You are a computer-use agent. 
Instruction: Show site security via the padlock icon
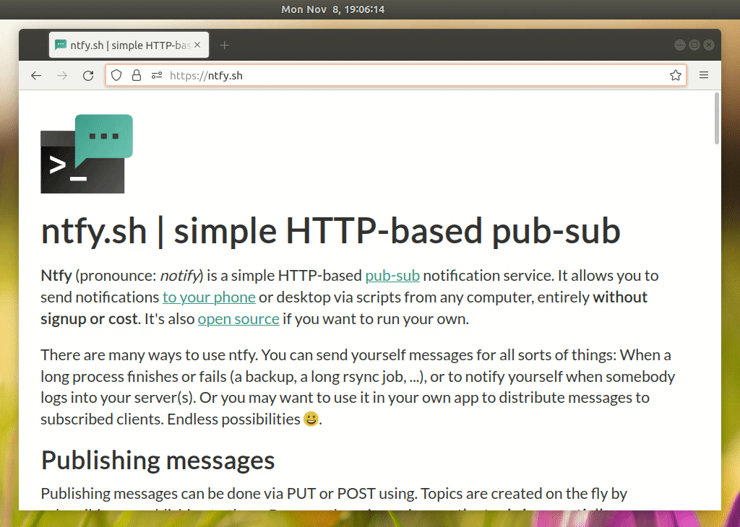click(x=137, y=75)
